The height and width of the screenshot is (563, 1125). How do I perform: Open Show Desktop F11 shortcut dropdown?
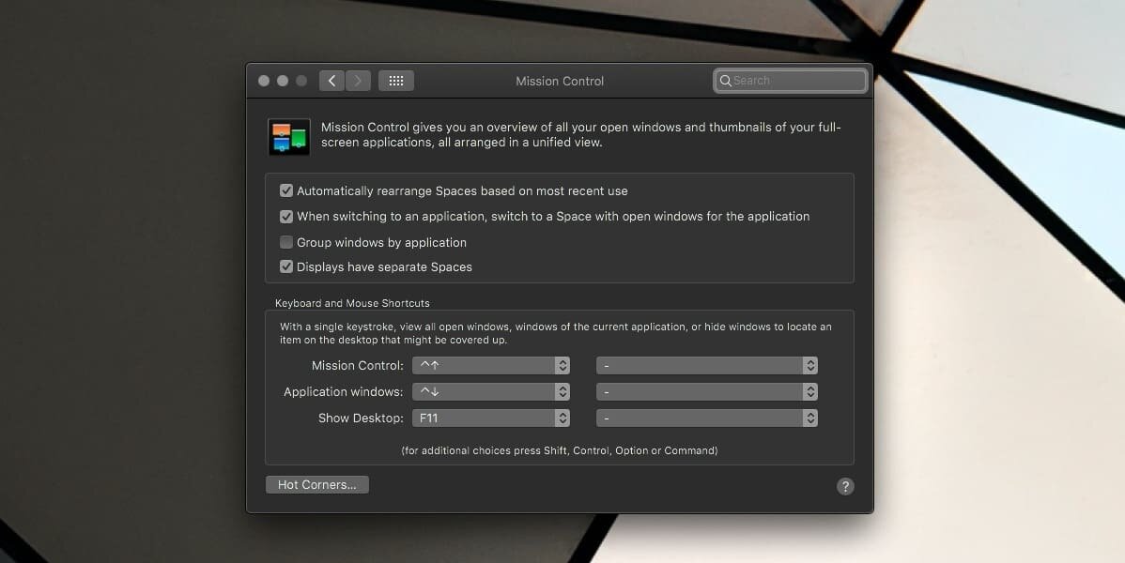(x=491, y=418)
